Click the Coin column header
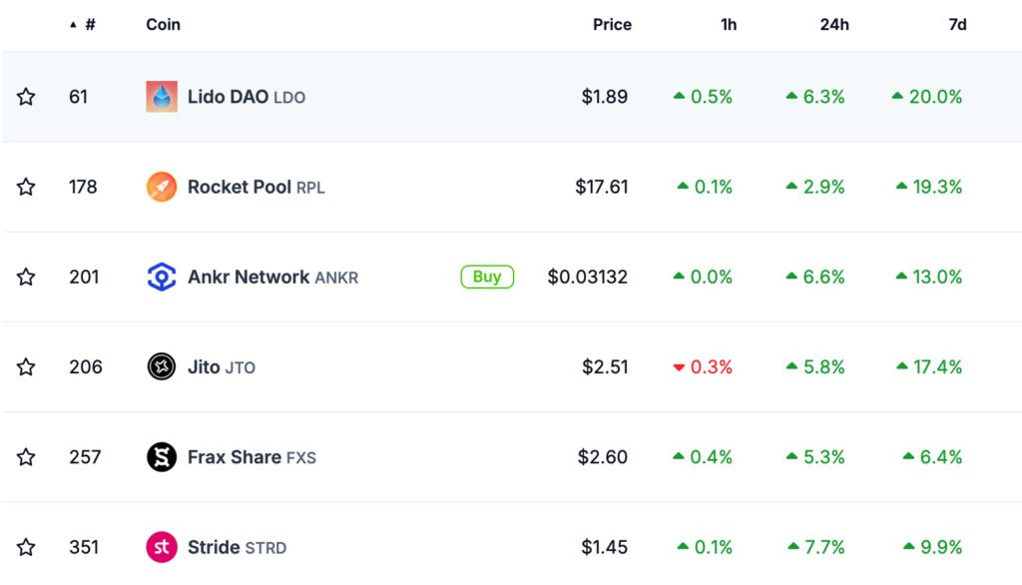1022x585 pixels. tap(164, 24)
